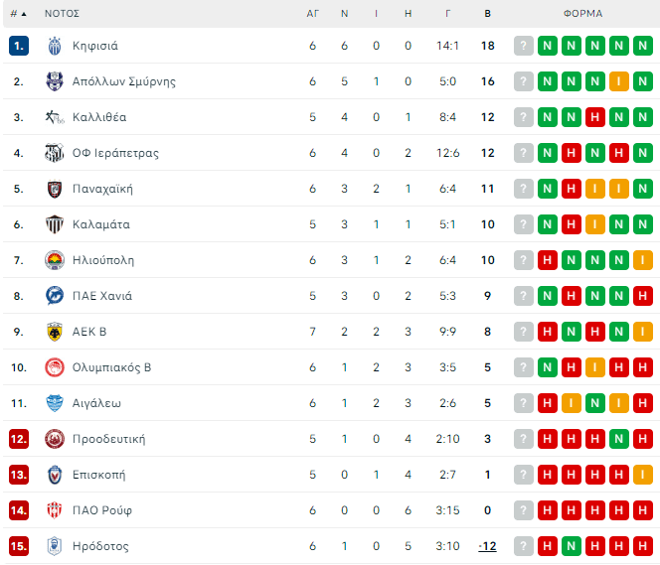
Task: Click the ΝΟΤΟΣ group header
Action: [62, 14]
